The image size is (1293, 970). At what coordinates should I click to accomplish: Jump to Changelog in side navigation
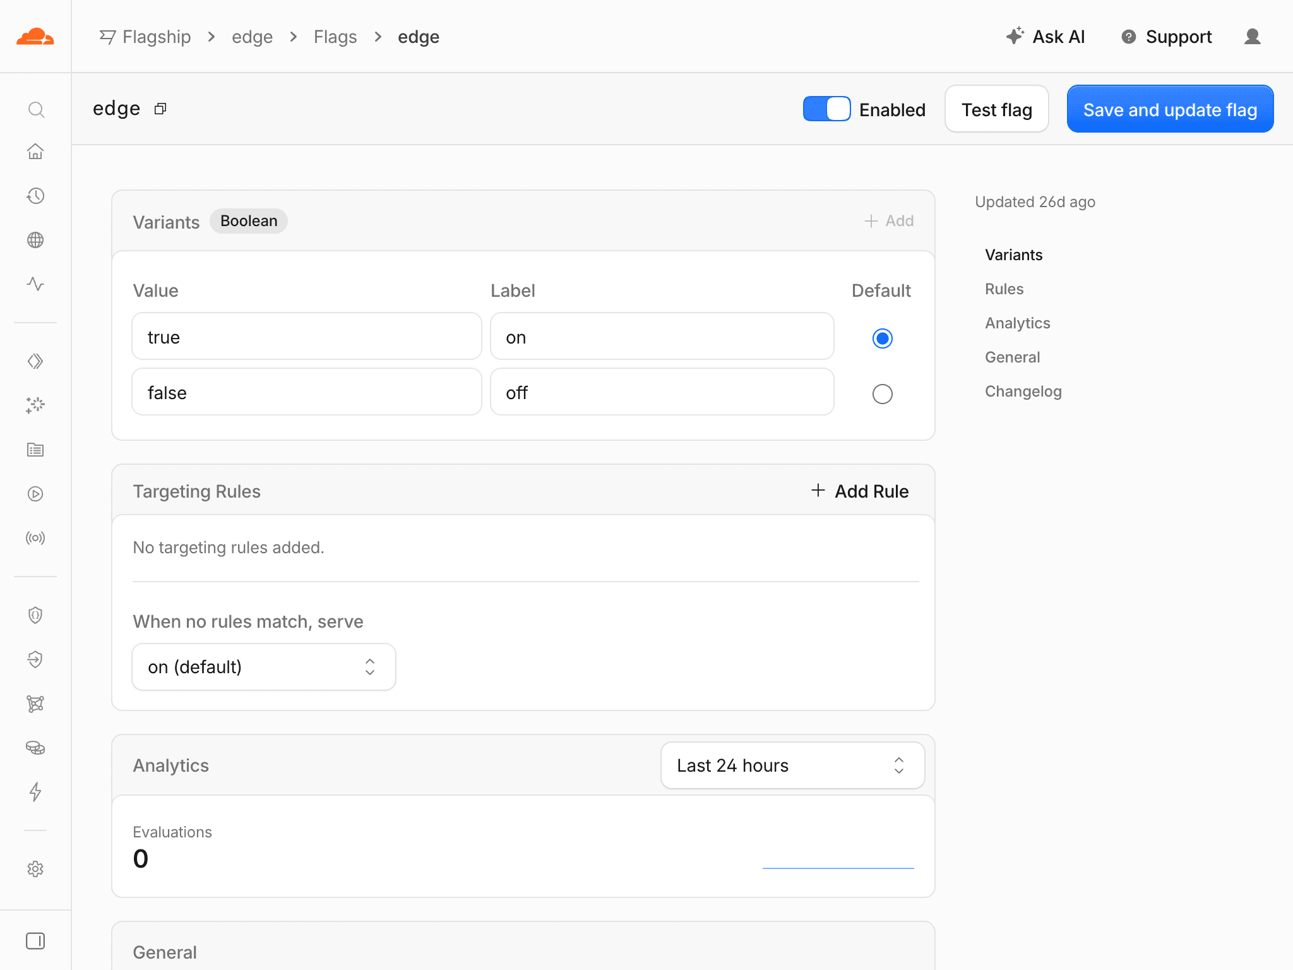tap(1023, 391)
